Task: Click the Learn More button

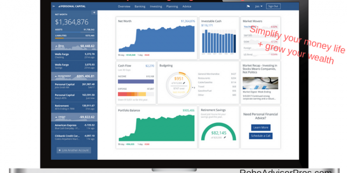Action: (260, 127)
